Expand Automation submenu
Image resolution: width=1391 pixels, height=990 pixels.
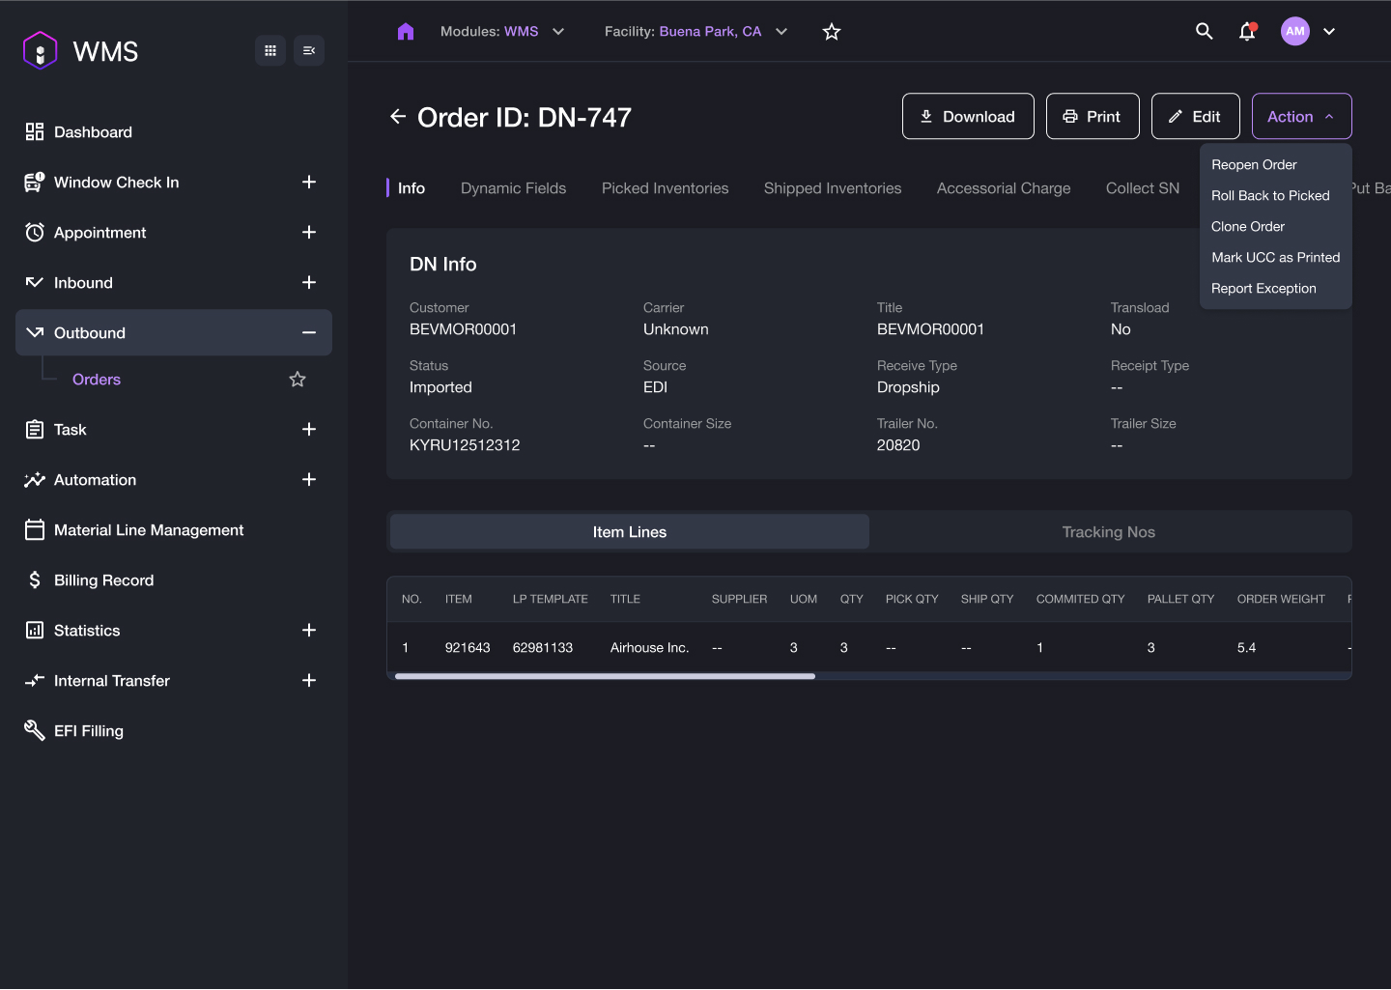[x=309, y=479]
